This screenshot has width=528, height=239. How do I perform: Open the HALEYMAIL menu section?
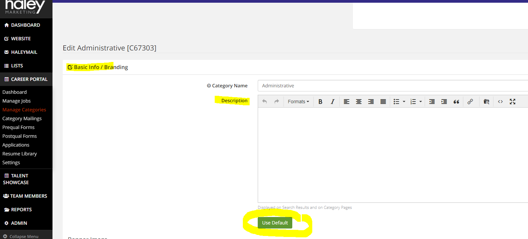click(x=24, y=52)
